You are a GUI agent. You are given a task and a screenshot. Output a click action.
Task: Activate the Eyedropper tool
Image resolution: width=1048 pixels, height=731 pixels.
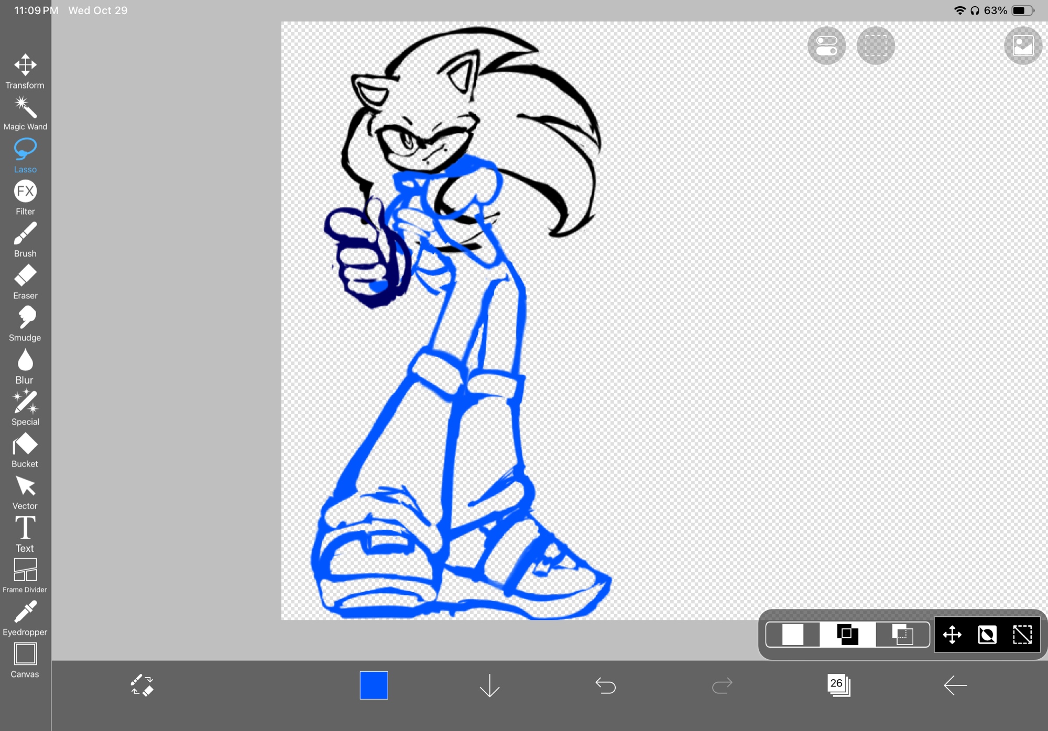pyautogui.click(x=25, y=618)
